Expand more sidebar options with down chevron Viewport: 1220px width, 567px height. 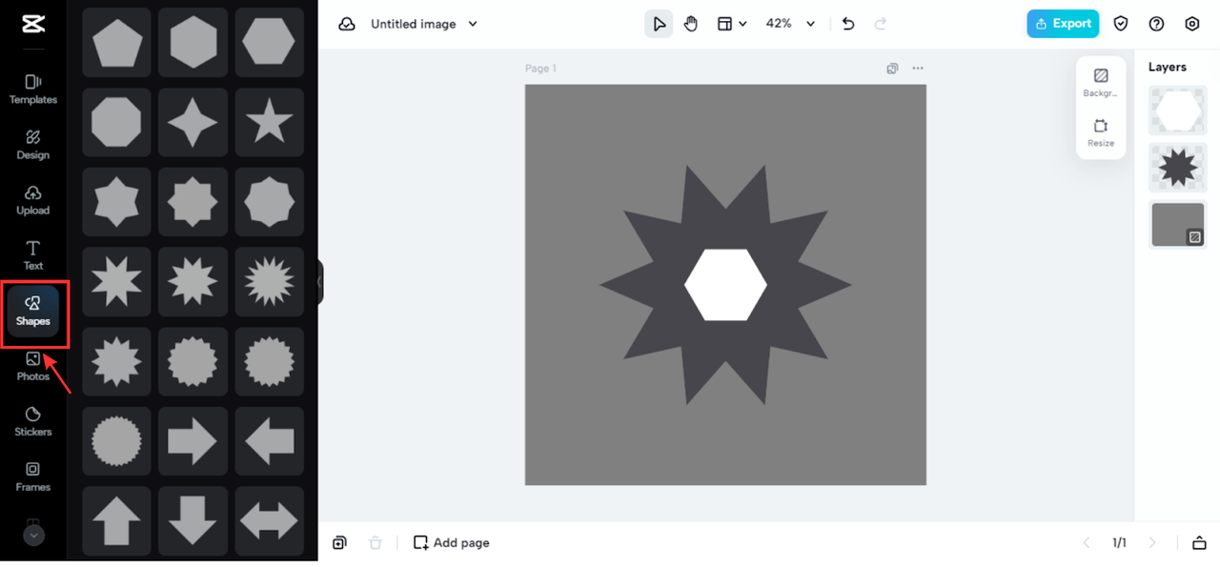pos(33,536)
